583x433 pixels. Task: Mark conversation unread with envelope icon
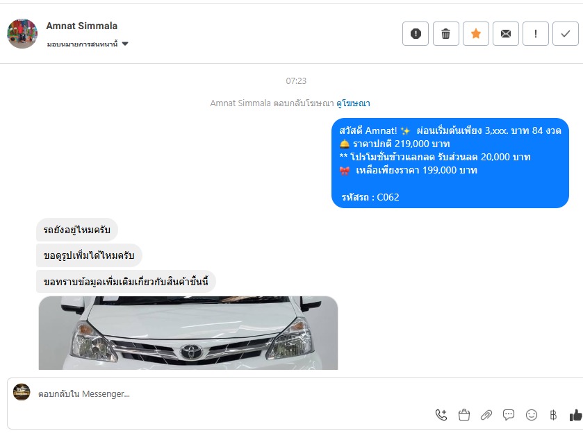pos(506,34)
